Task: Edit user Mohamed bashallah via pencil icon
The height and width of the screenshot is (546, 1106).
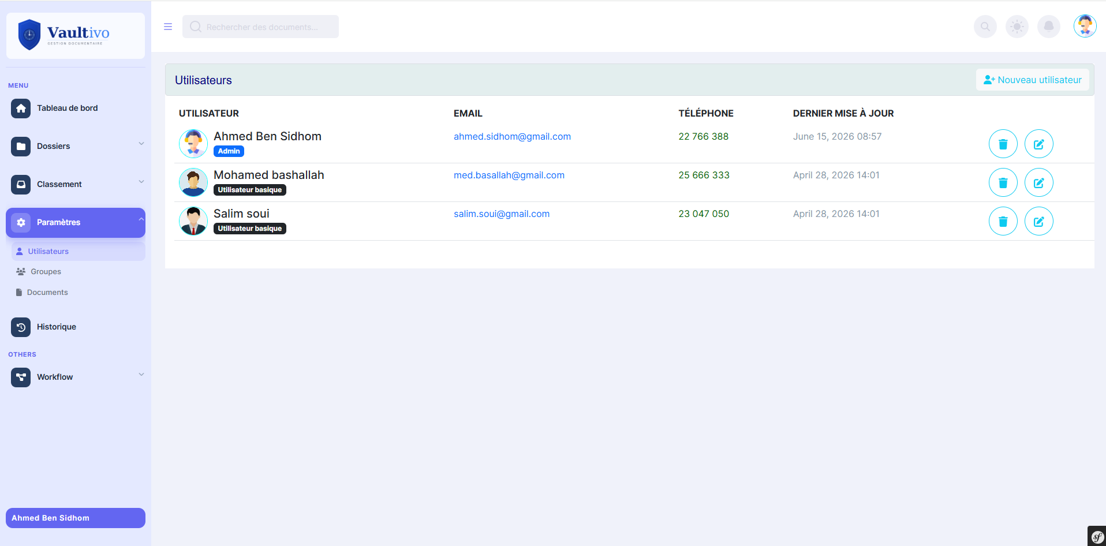Action: 1039,182
